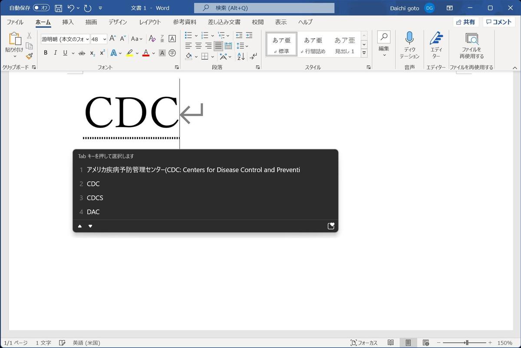Apply character border icon (boxed A)
The height and width of the screenshot is (348, 521).
[172, 39]
